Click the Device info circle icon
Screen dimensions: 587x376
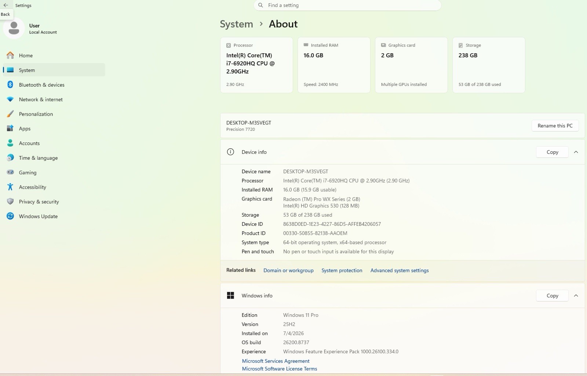(230, 152)
